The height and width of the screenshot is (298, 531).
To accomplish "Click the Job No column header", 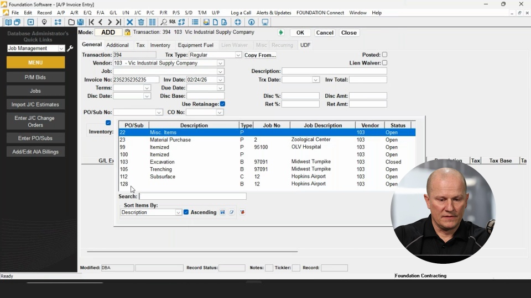I will [x=272, y=125].
